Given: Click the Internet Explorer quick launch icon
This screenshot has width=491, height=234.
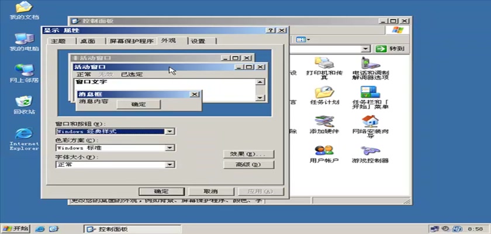Looking at the screenshot, I should click(x=40, y=229).
